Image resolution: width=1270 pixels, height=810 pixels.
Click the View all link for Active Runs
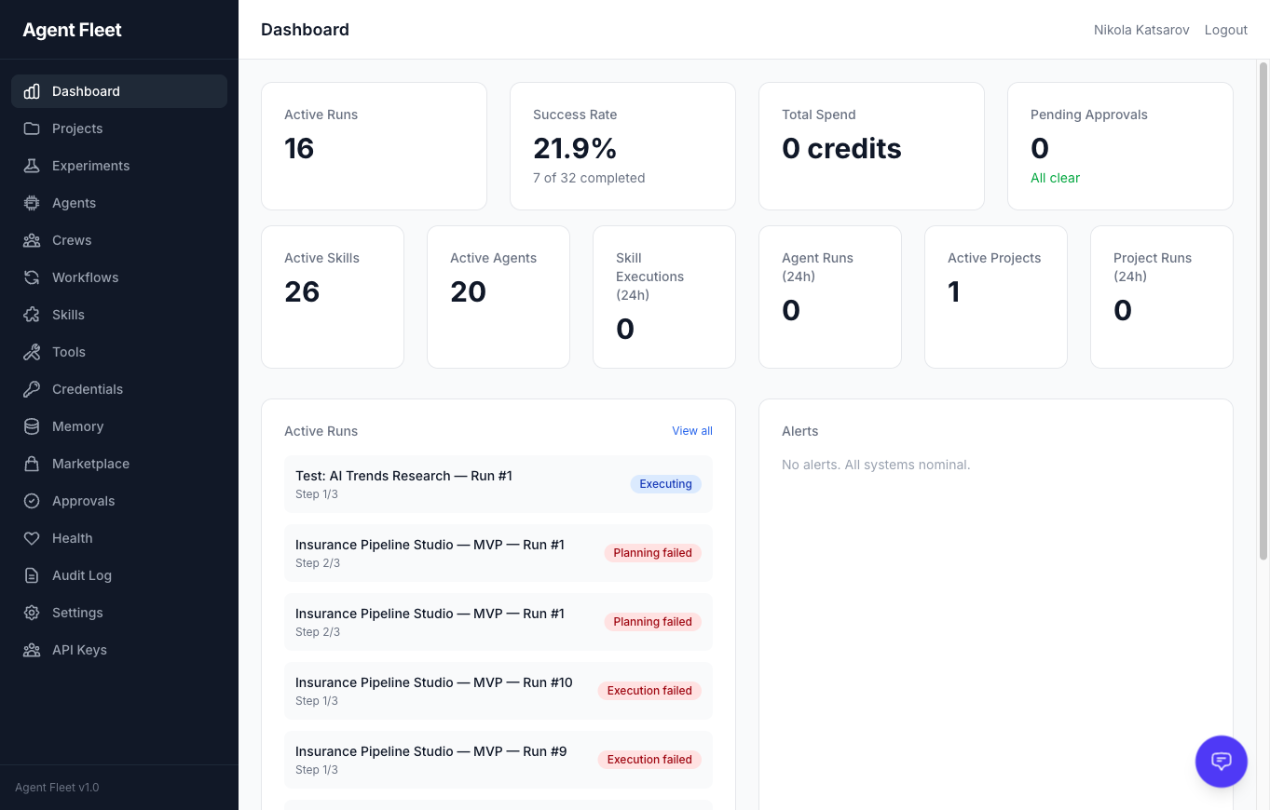691,430
